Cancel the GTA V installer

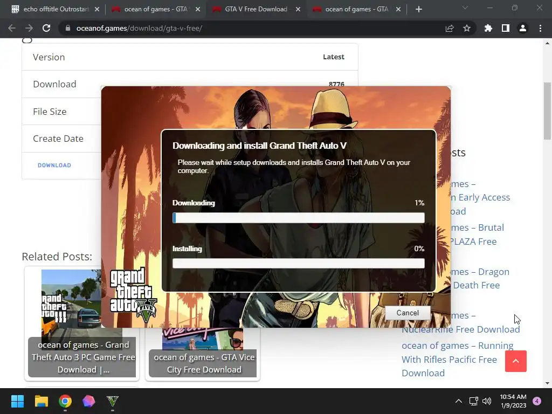(x=408, y=313)
